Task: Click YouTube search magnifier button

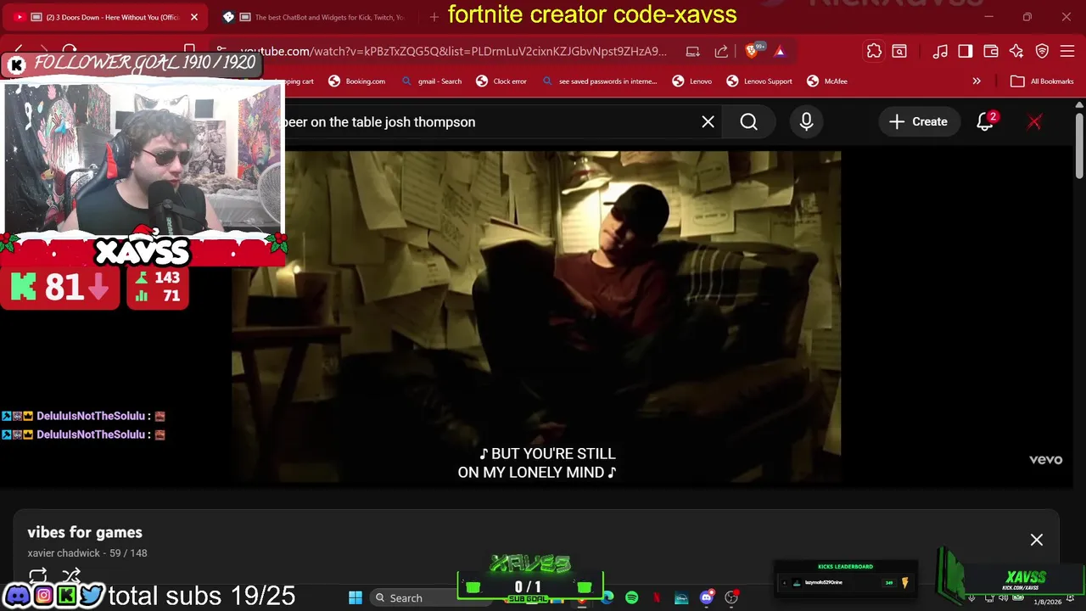Action: (748, 122)
